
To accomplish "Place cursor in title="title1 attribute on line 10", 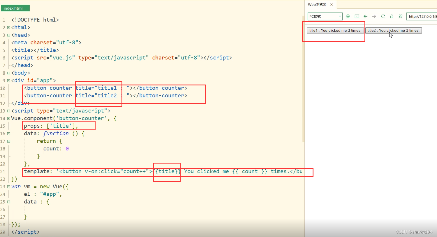I will point(96,88).
